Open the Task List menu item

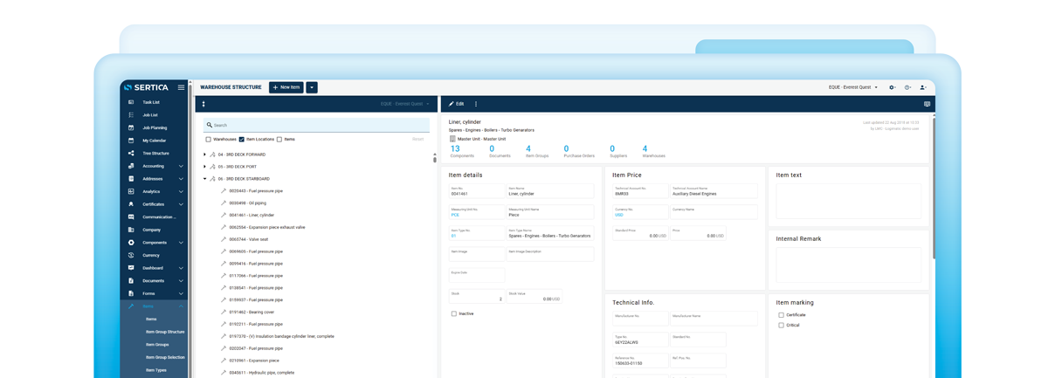(x=151, y=102)
